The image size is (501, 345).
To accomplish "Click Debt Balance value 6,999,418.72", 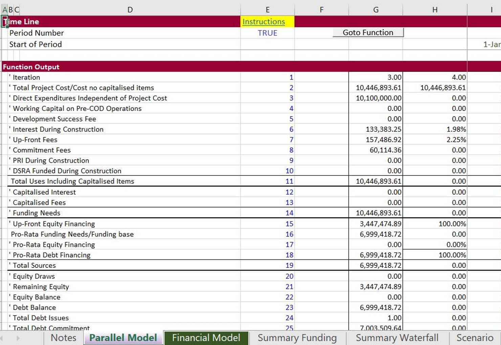I will [376, 307].
